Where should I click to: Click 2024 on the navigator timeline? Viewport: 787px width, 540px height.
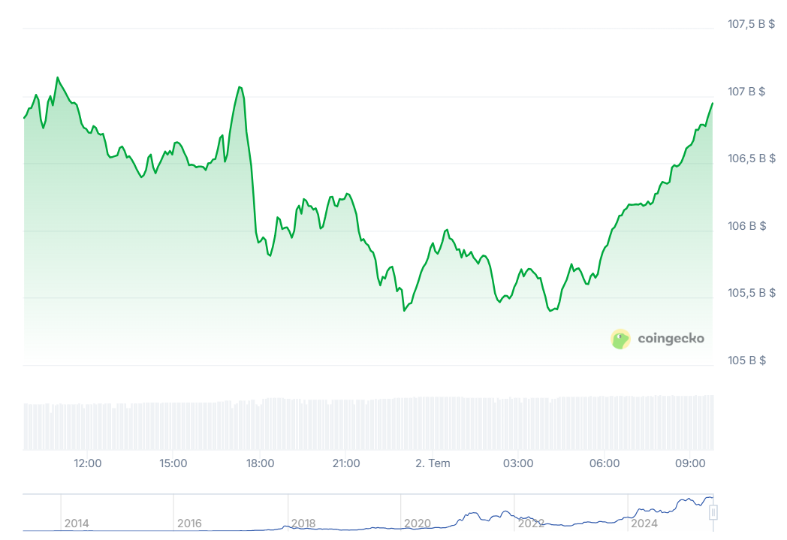tap(644, 523)
